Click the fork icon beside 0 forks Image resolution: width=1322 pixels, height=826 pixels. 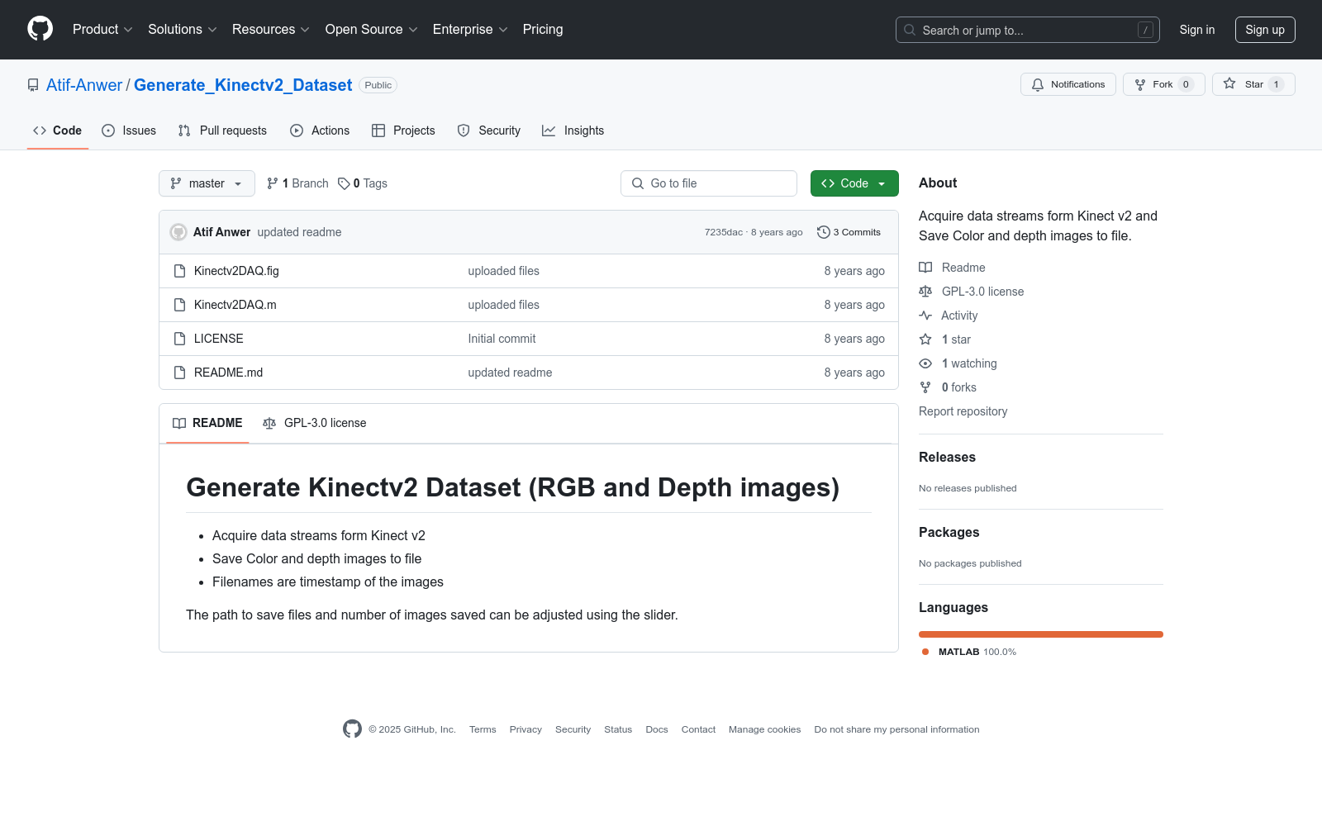pos(925,387)
